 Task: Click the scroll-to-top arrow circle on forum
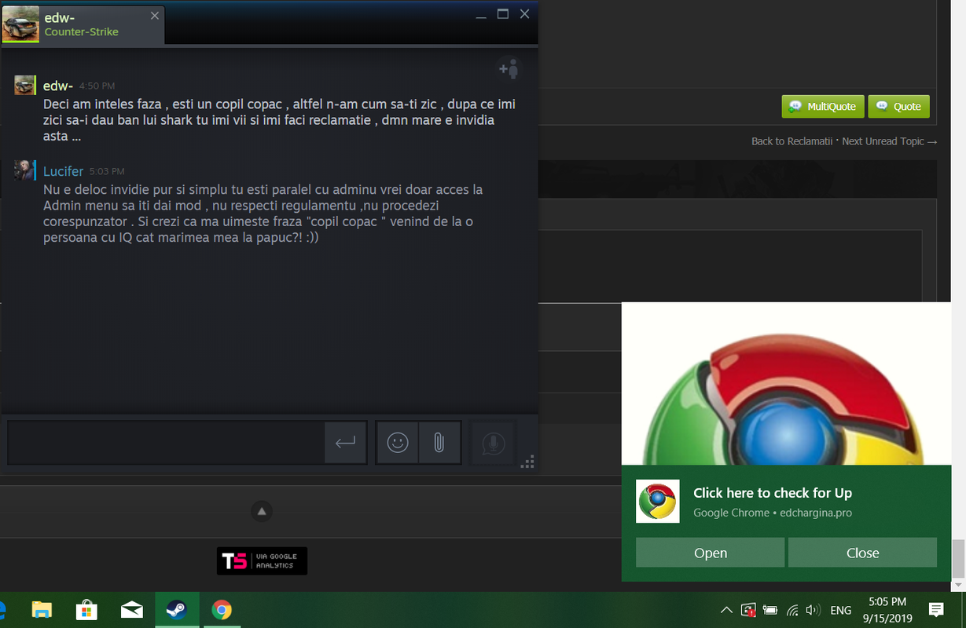coord(262,512)
